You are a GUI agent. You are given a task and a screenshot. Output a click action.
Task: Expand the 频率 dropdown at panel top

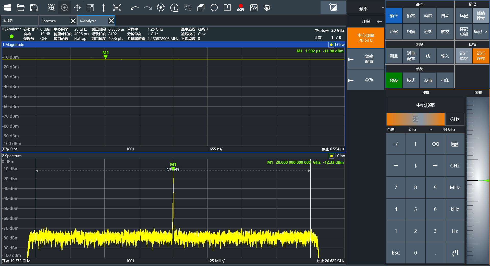pos(383,8)
